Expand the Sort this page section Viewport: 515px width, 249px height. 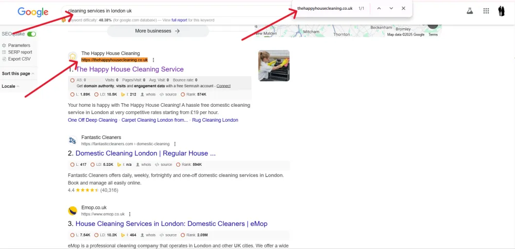[x=18, y=74]
